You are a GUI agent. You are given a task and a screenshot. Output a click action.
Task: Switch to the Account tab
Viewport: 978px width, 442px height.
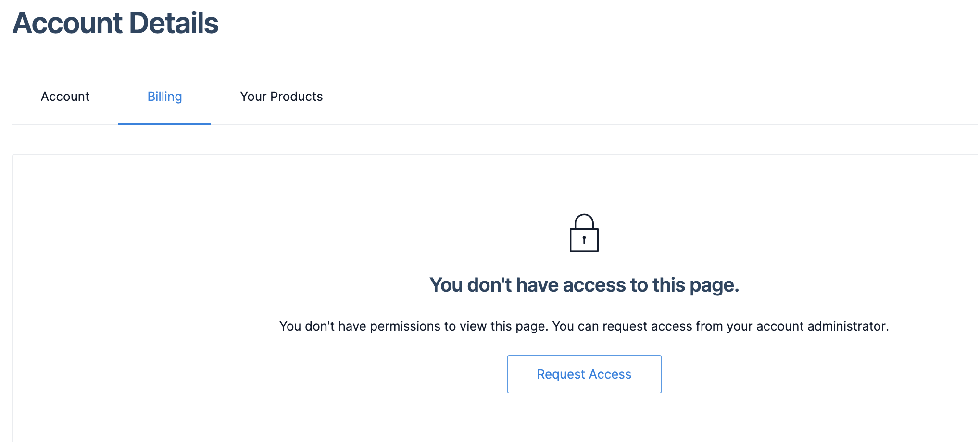[65, 97]
